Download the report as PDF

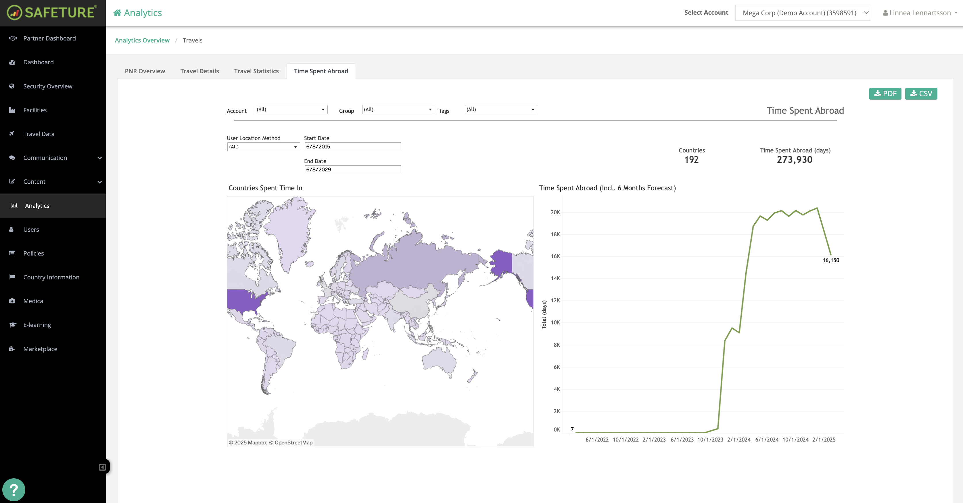(x=885, y=93)
